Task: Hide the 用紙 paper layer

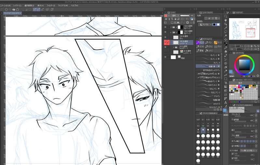Action: (x=165, y=57)
